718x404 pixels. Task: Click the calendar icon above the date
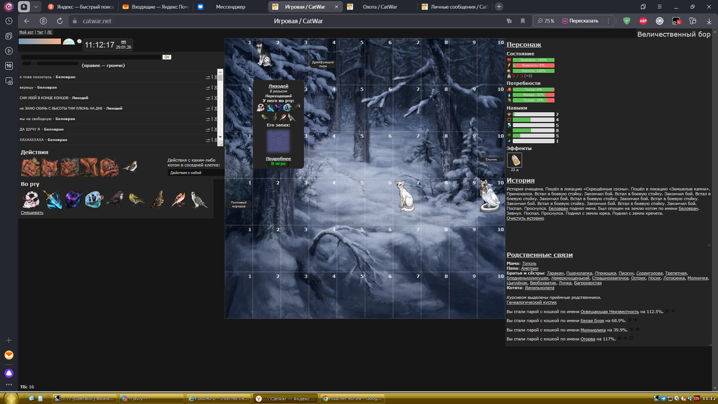click(x=123, y=42)
